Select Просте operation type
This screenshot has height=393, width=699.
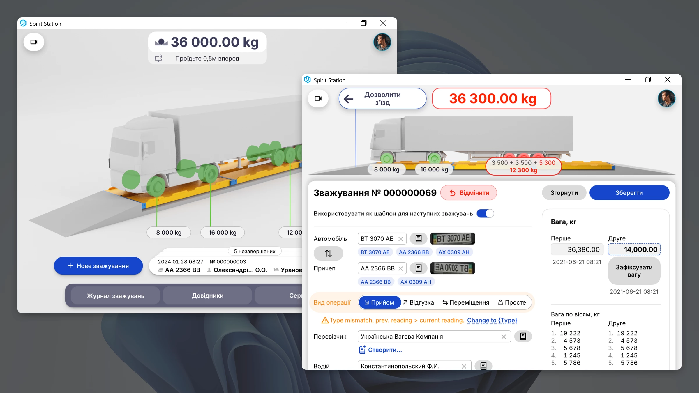[x=512, y=302]
